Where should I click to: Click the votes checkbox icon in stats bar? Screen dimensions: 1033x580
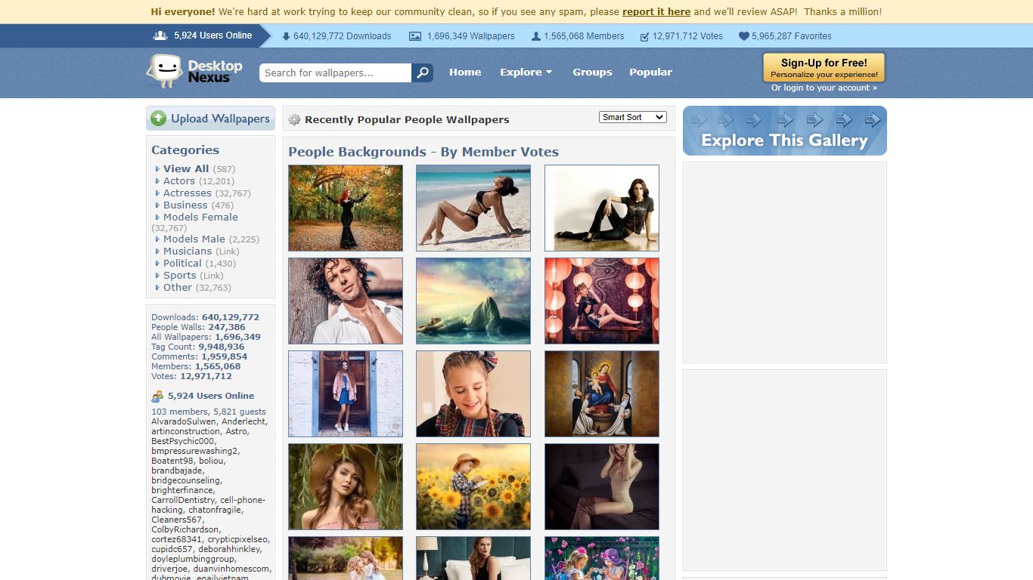click(x=644, y=36)
